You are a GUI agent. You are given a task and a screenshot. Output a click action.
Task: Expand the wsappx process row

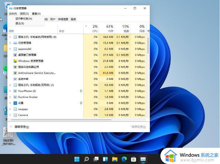[10, 109]
